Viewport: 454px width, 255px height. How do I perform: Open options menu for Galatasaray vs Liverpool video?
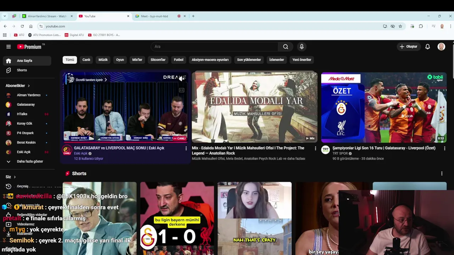click(x=186, y=148)
